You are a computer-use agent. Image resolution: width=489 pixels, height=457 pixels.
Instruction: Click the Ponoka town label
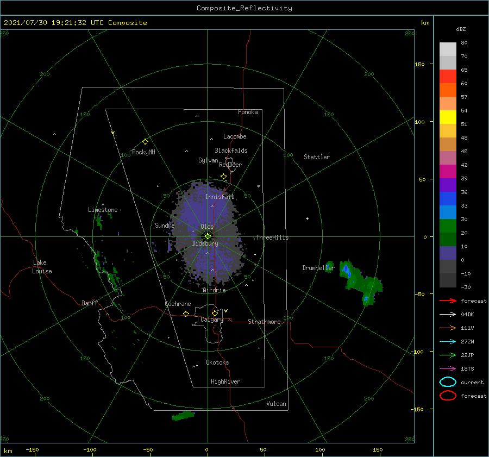coord(248,112)
